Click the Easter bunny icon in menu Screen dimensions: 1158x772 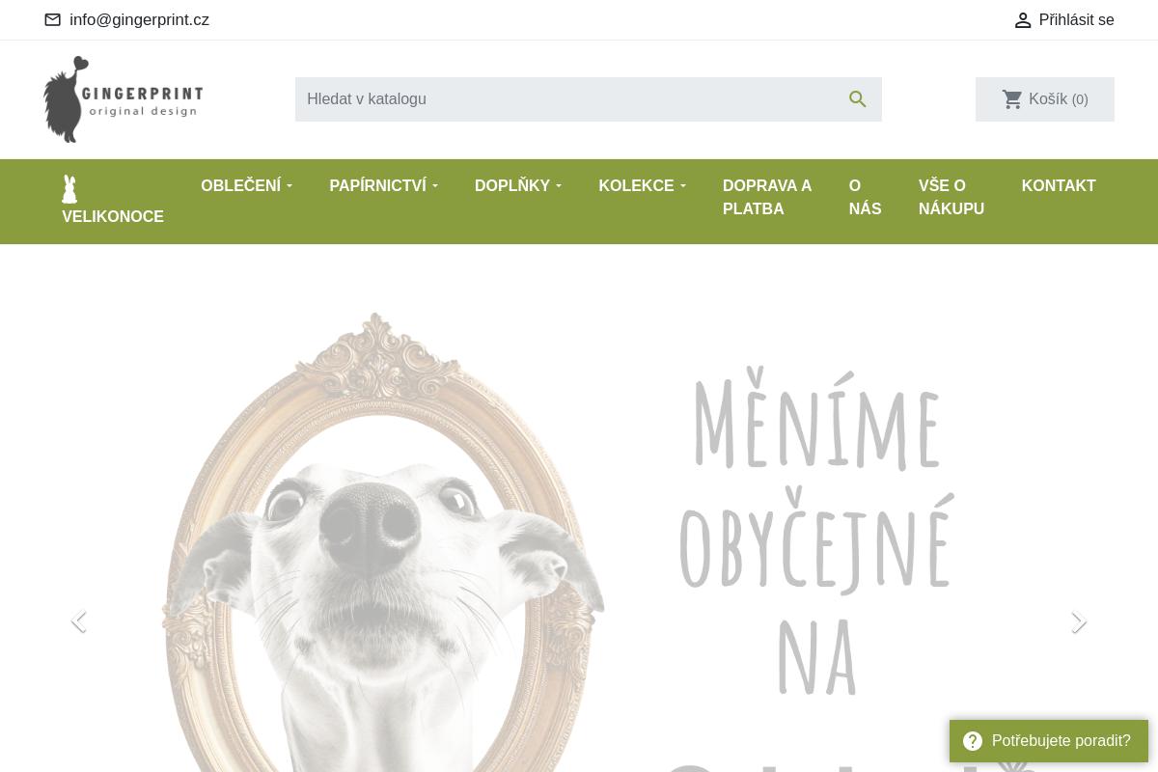(x=69, y=189)
